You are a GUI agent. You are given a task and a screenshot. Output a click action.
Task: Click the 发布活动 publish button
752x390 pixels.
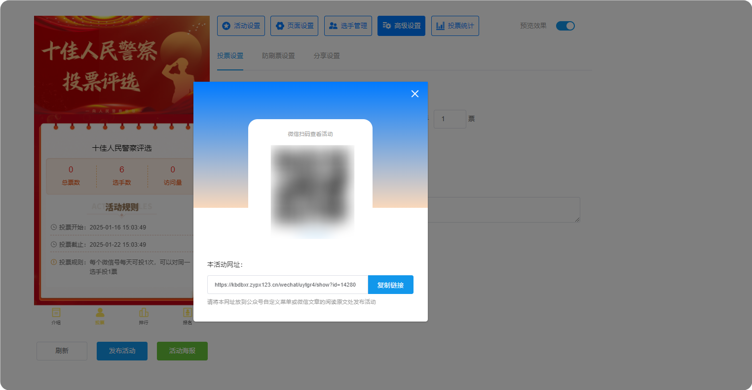[x=122, y=351]
